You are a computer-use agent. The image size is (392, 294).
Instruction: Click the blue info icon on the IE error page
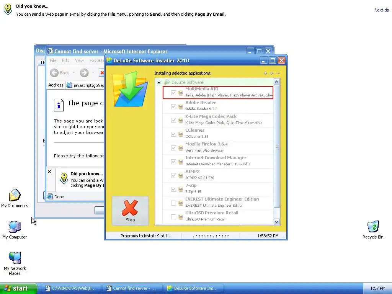coord(59,105)
